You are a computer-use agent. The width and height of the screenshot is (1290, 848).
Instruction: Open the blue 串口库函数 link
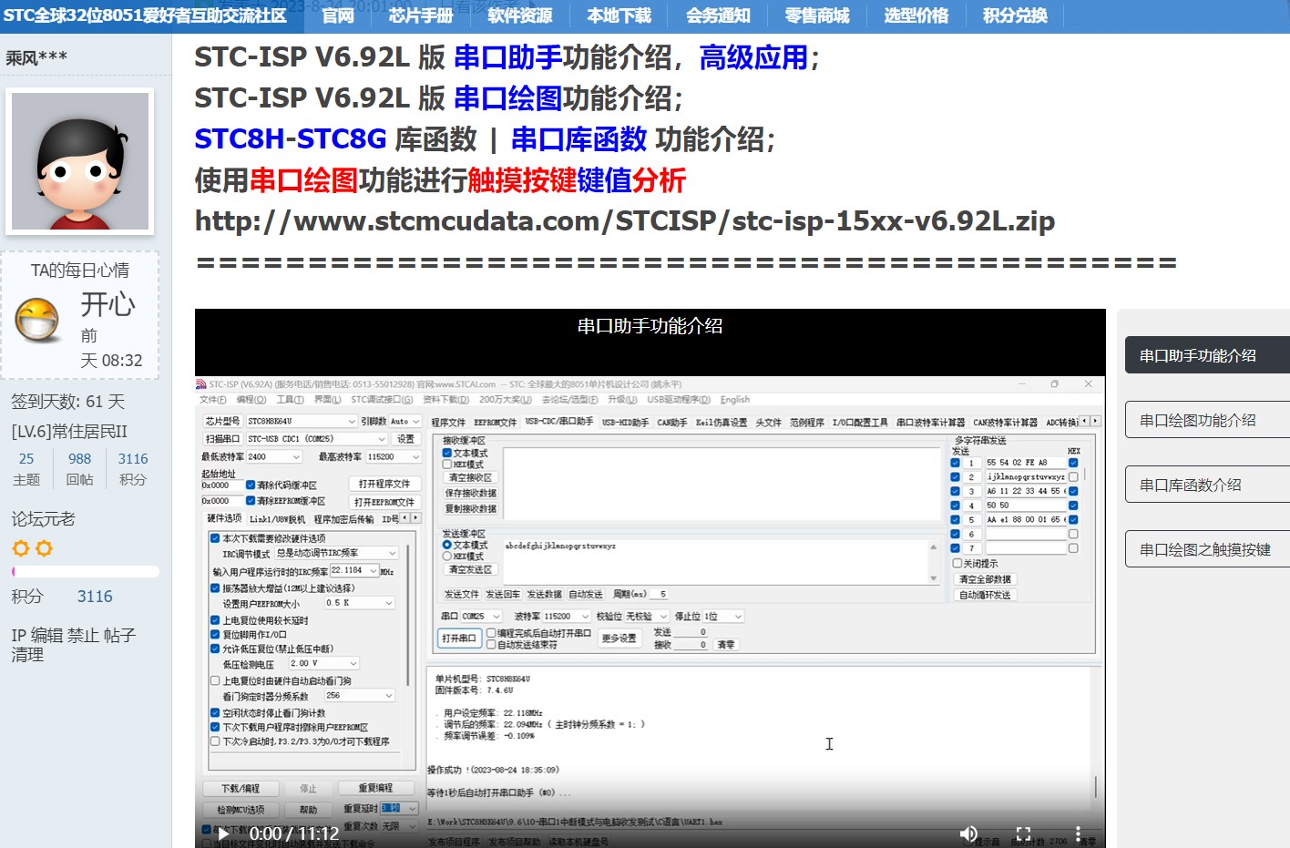coord(579,138)
